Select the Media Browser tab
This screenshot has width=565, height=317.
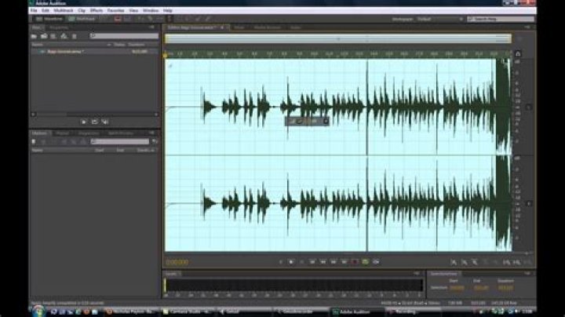[x=268, y=27]
